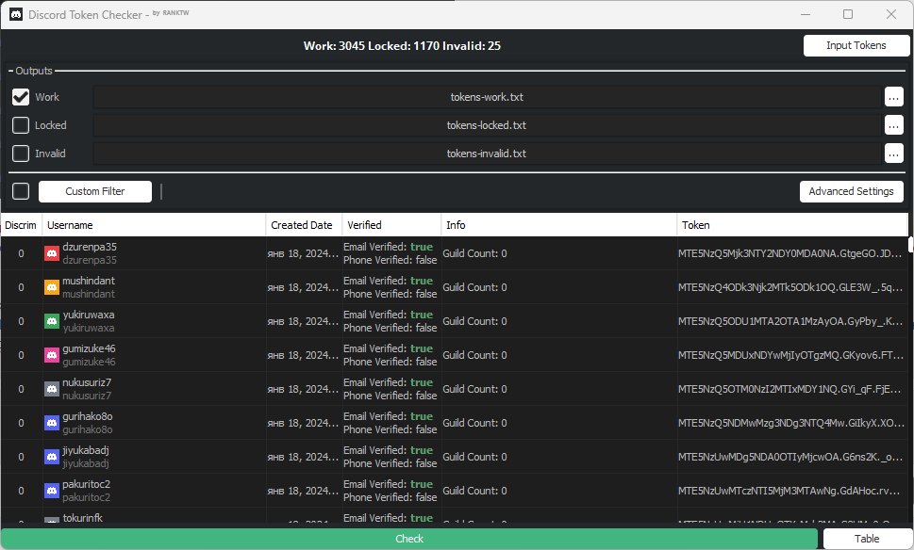Start the green Check button
Screen dimensions: 914x550
pyautogui.click(x=409, y=539)
